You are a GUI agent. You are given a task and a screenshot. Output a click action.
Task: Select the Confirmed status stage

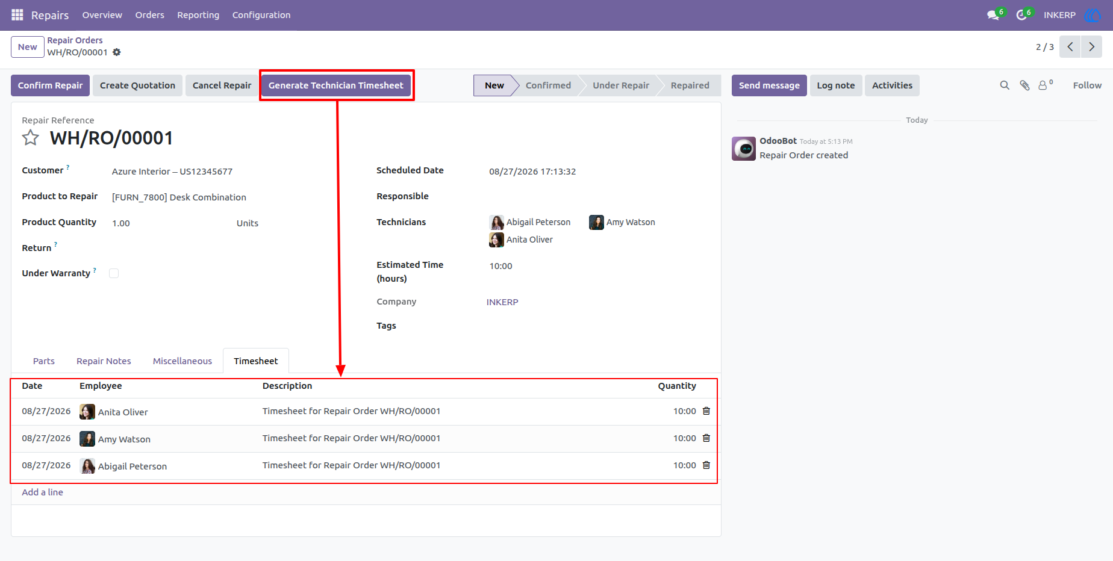548,85
